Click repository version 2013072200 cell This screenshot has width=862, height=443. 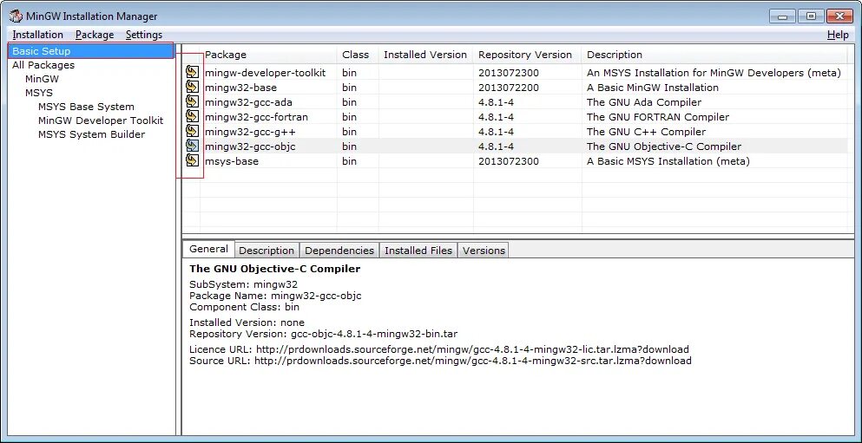coord(509,88)
